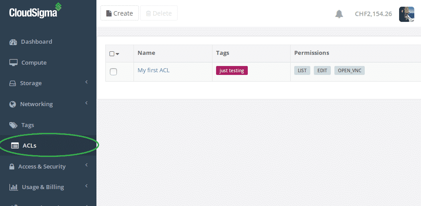Click the LIST permission badge
This screenshot has width=421, height=206.
click(x=302, y=70)
